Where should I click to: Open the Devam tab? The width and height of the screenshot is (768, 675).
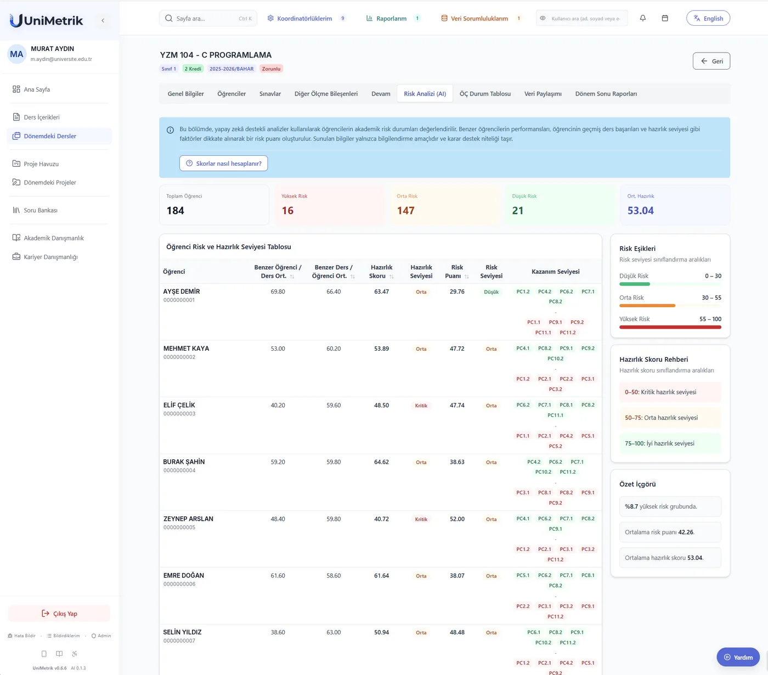(381, 94)
